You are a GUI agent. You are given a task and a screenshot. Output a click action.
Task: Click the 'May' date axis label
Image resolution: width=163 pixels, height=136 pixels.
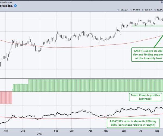tap(106, 131)
